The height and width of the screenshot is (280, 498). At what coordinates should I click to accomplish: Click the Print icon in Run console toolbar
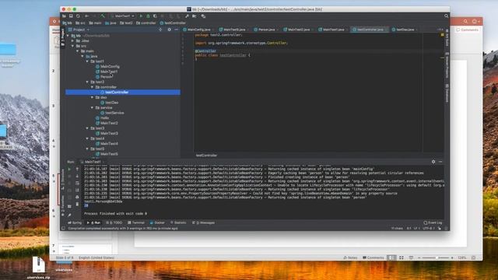tap(77, 197)
